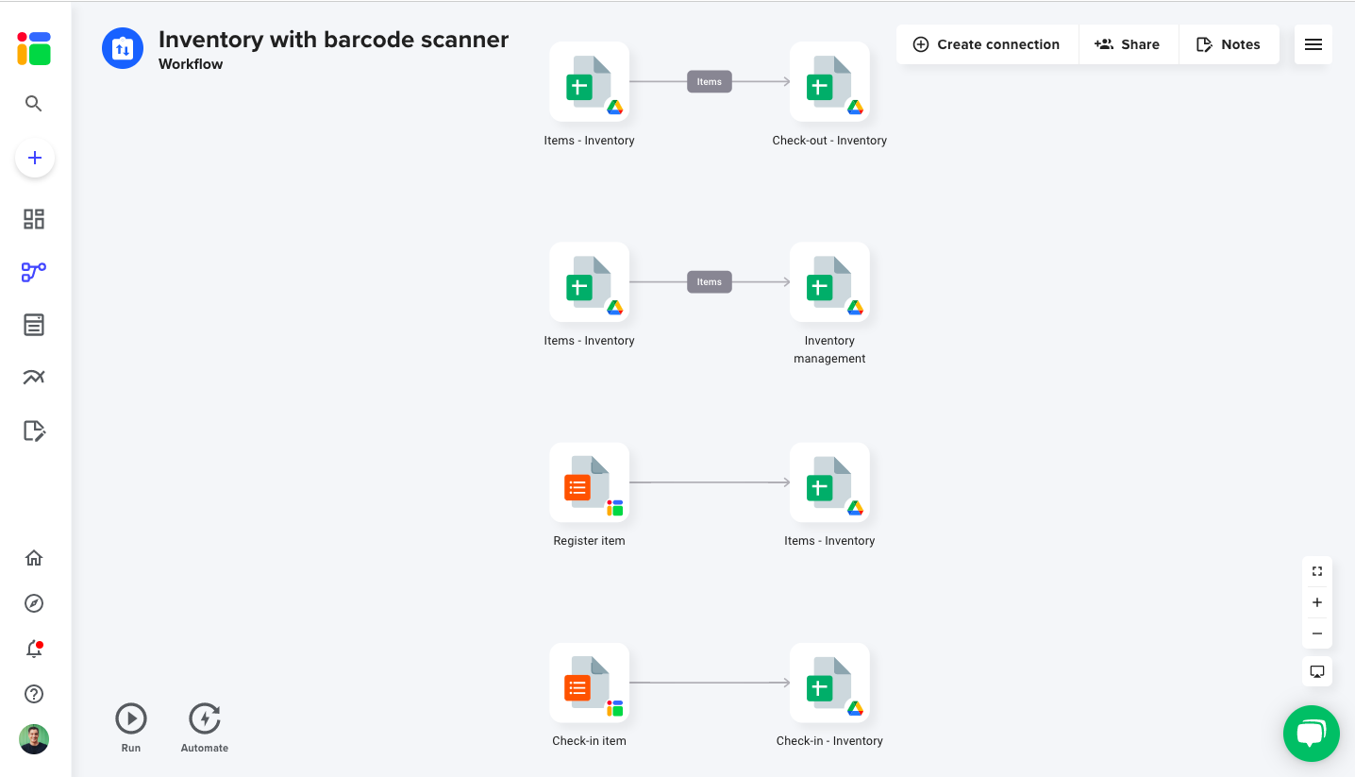Open the dashboard grid icon in sidebar
Viewport: 1355px width, 777px height.
pos(34,219)
